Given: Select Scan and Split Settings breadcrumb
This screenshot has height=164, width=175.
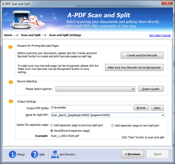Looking at the screenshot, I should [65, 35].
